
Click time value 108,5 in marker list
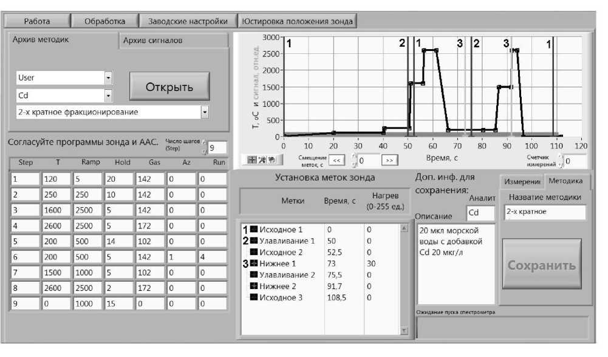tap(336, 298)
